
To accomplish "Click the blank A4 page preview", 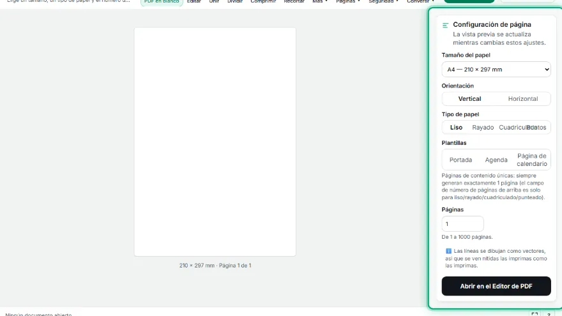I will 215,142.
